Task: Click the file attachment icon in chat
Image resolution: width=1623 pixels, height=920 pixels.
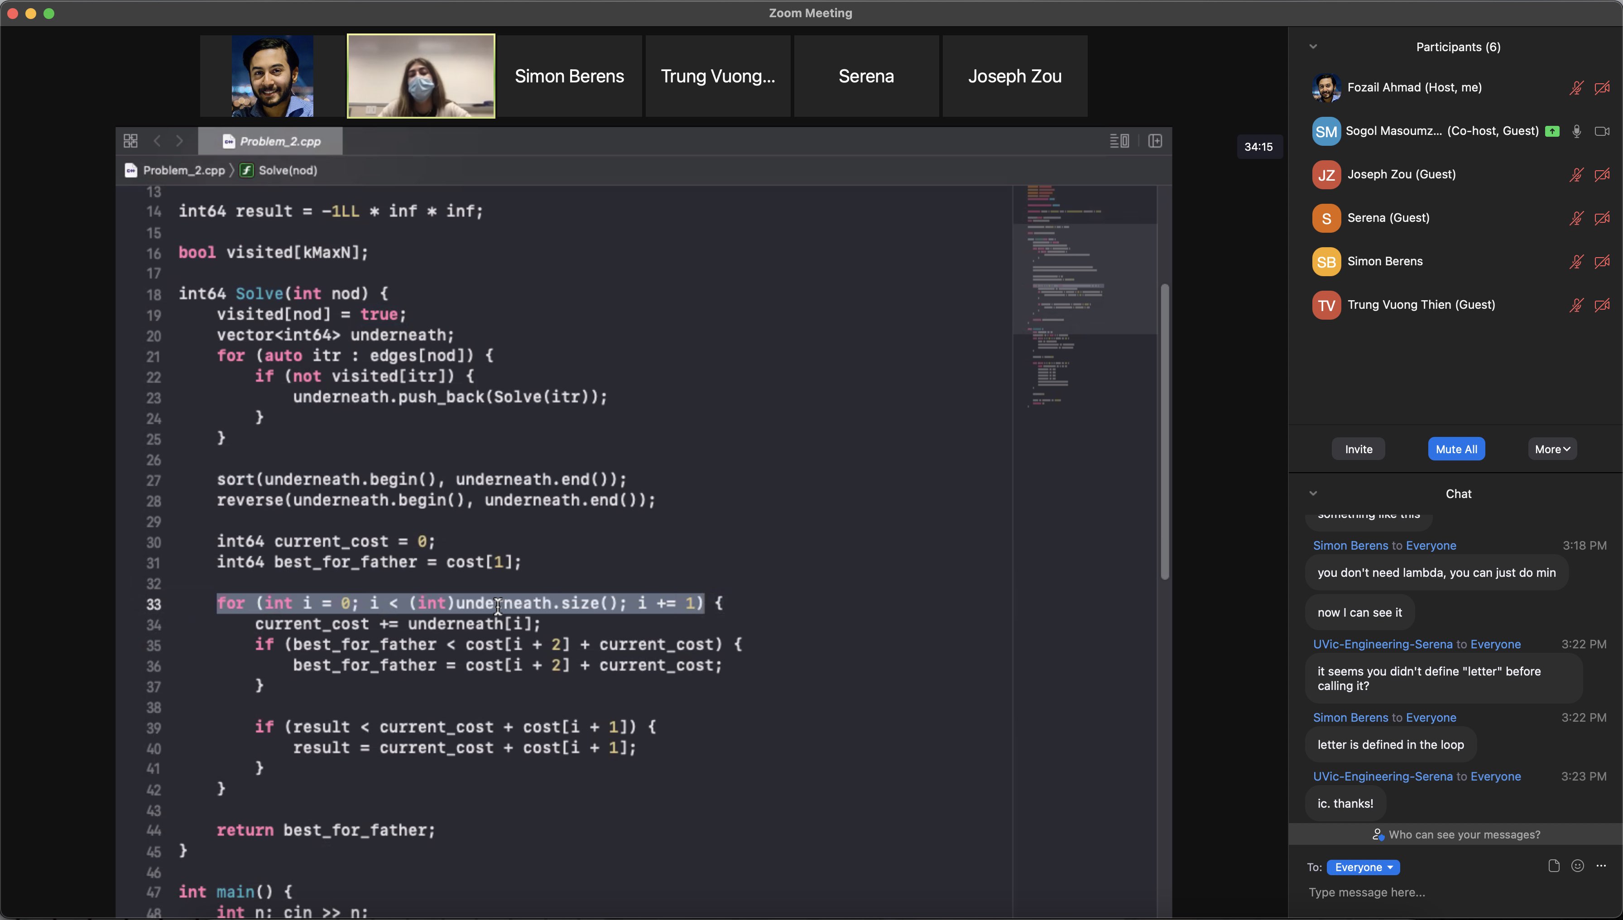Action: 1554,866
